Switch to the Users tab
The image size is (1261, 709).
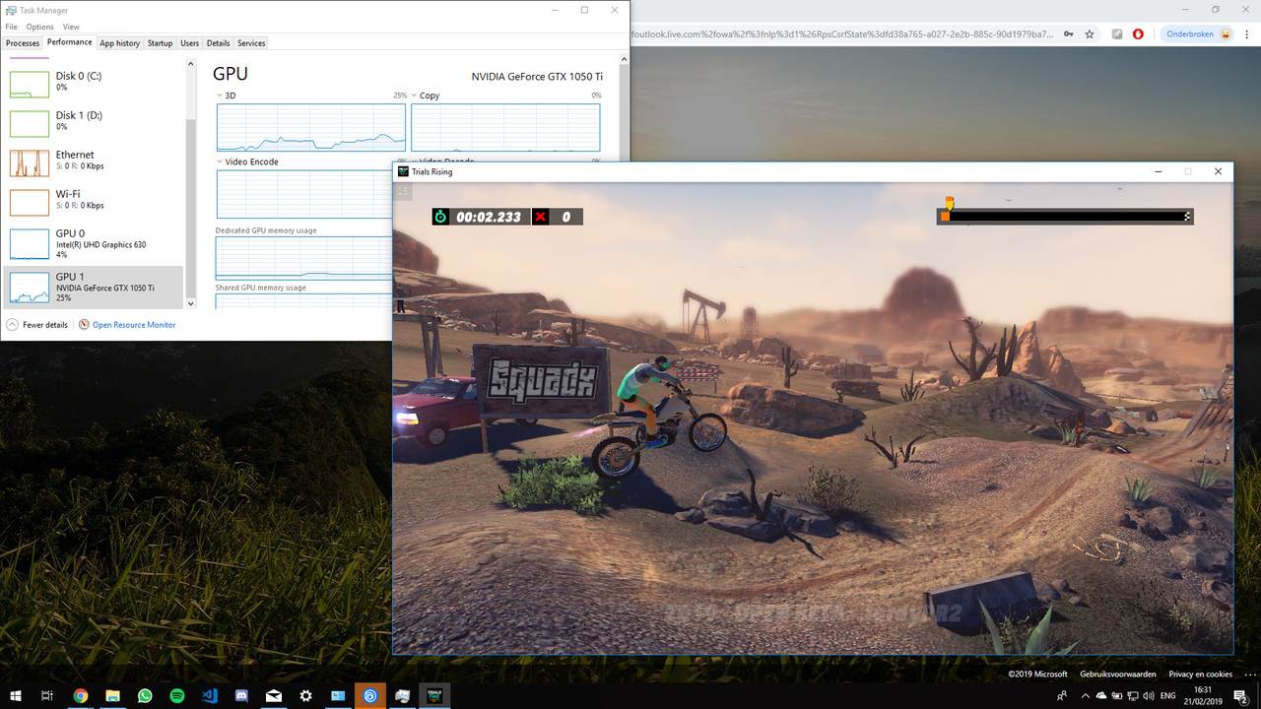point(190,43)
